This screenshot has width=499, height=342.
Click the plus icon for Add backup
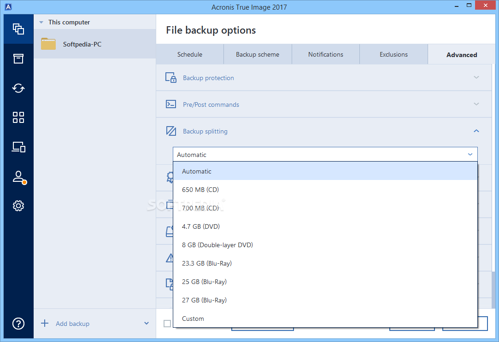pyautogui.click(x=45, y=323)
